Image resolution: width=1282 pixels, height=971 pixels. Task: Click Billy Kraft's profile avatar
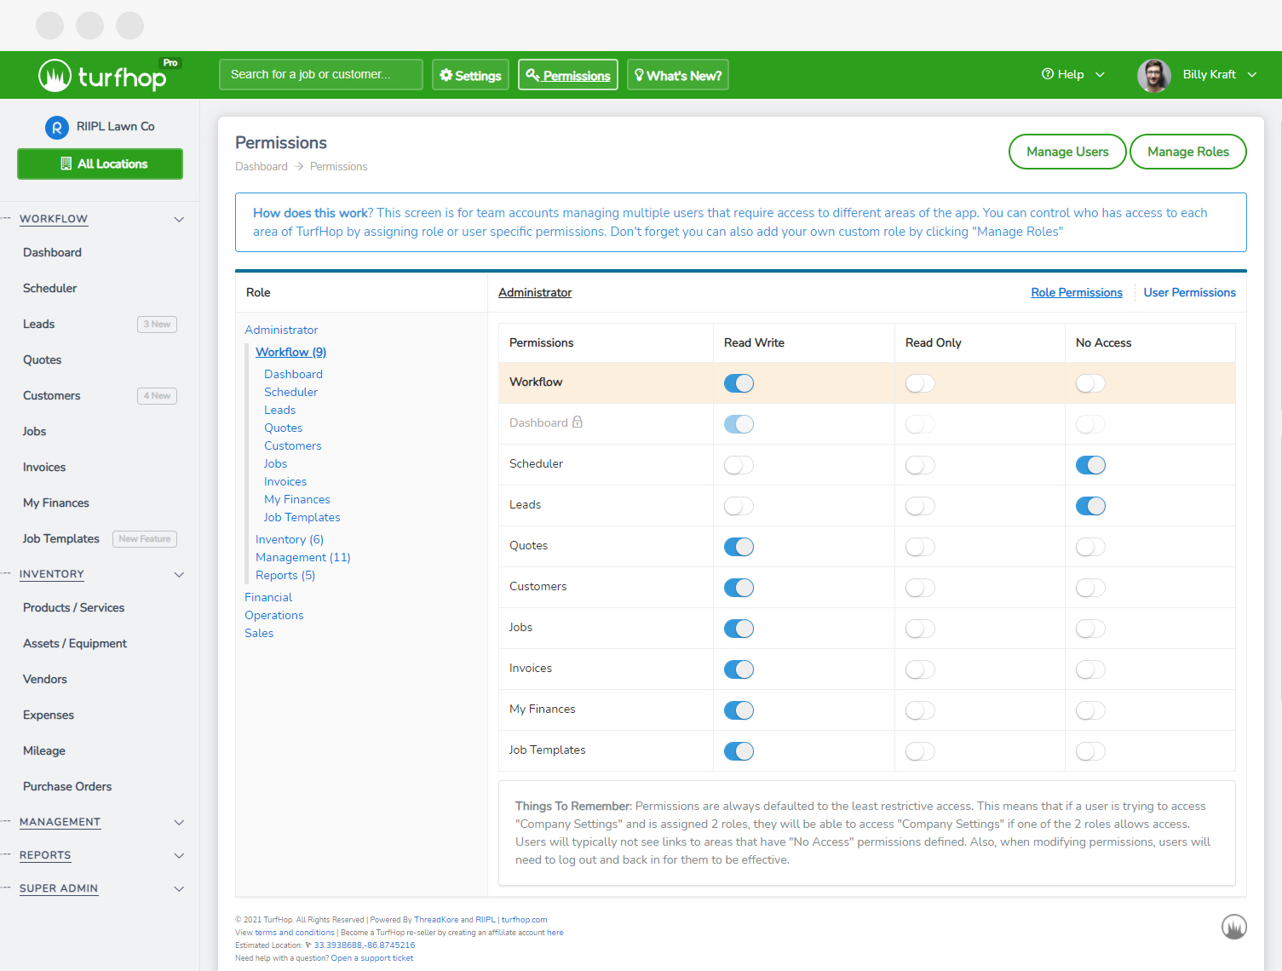(x=1153, y=75)
